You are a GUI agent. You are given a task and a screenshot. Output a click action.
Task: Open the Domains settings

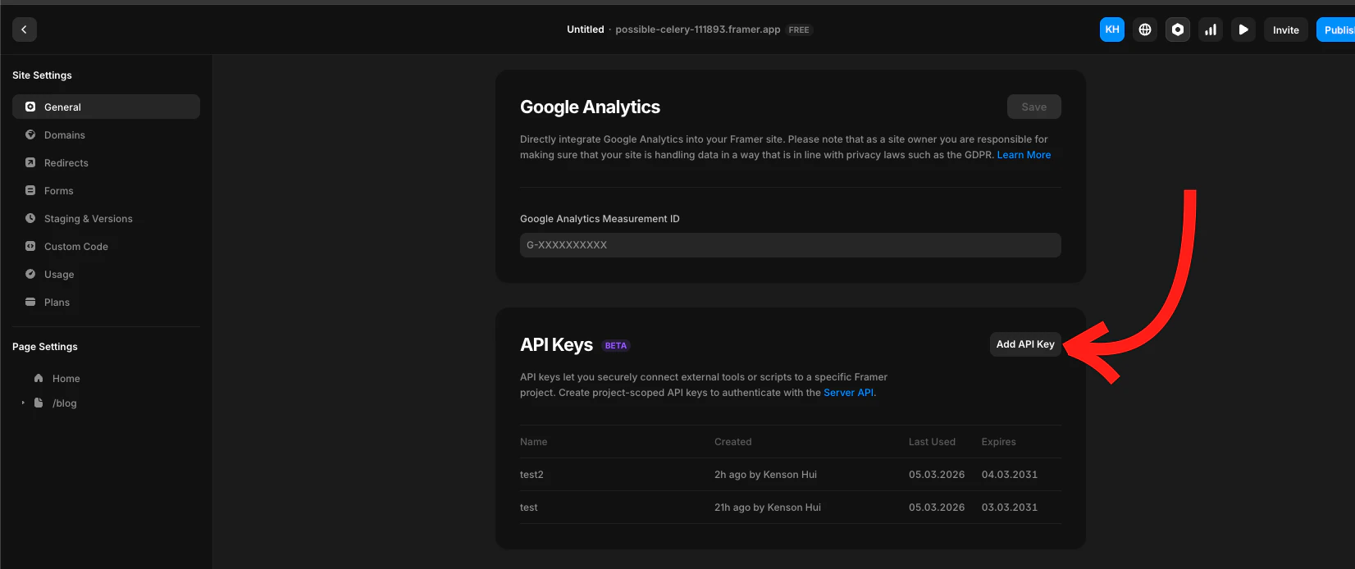[106, 134]
